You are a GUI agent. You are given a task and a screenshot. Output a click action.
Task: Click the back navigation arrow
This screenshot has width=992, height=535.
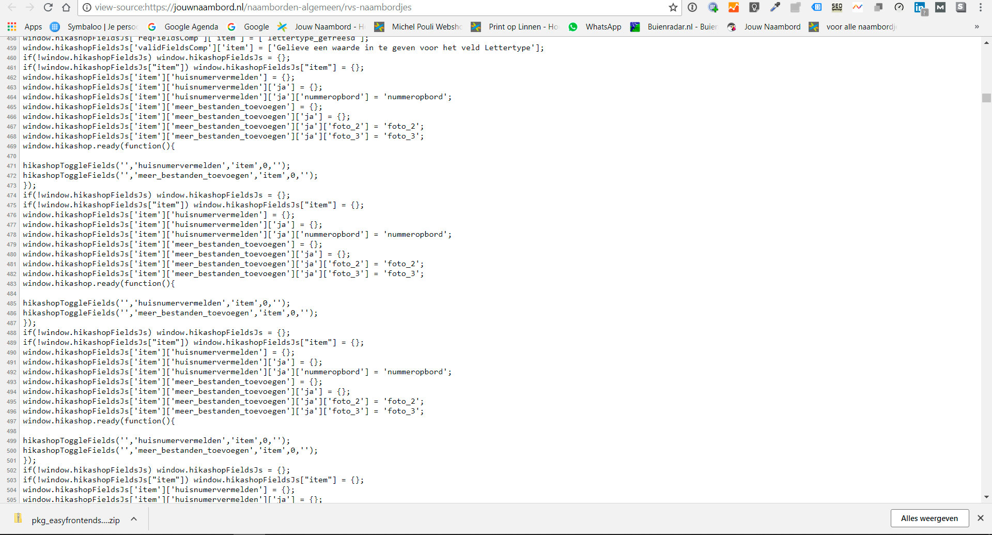click(12, 7)
